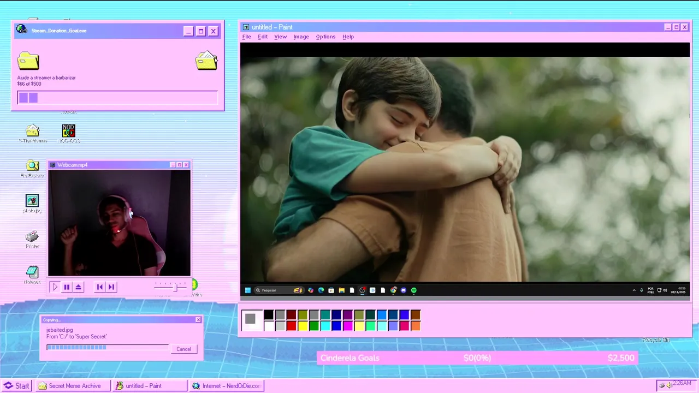Select the dark red maroon swatch in Paint
This screenshot has height=393, width=699.
click(x=291, y=315)
